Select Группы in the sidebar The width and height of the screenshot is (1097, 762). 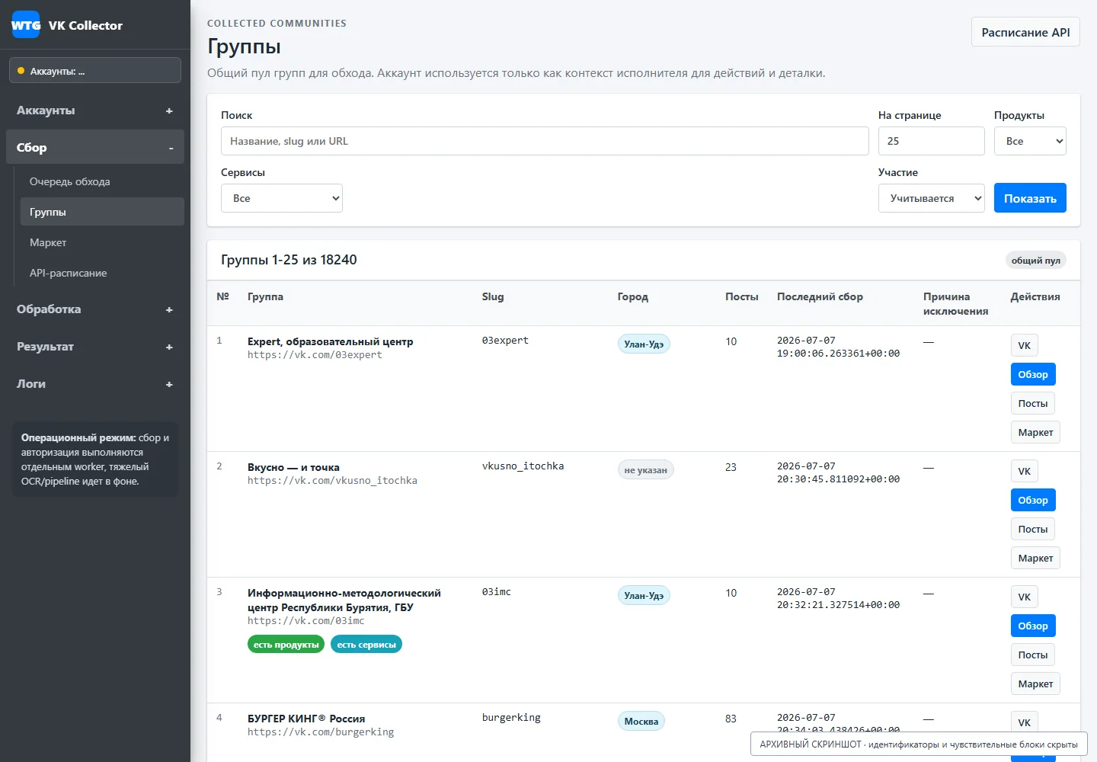(x=102, y=212)
